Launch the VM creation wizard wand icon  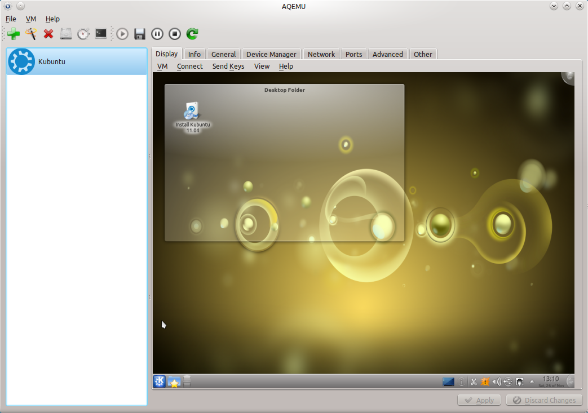(31, 34)
